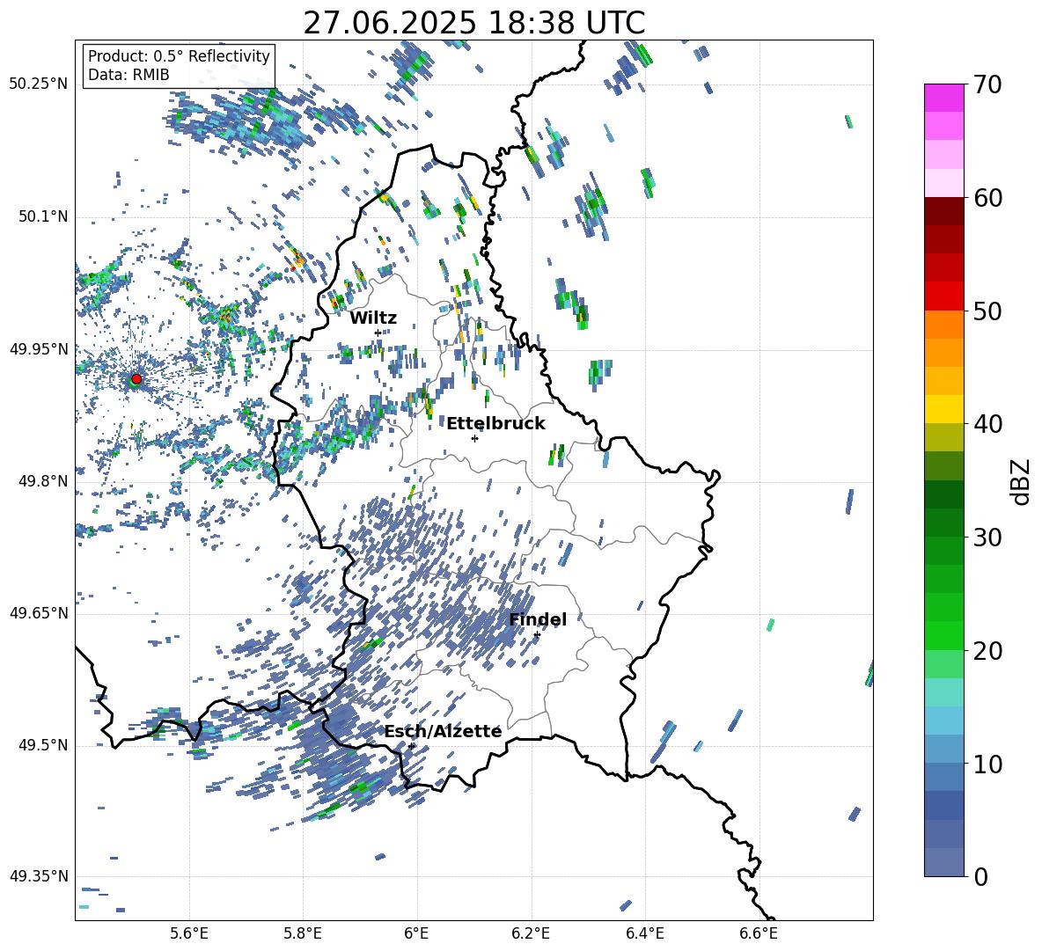Click the 27.06.2025 18:38 UTC title
1042x951 pixels.
[x=474, y=23]
